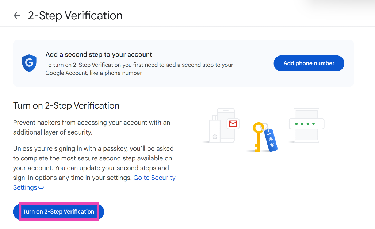
Task: Click the 'Add a second step' heading
Action: (x=99, y=55)
